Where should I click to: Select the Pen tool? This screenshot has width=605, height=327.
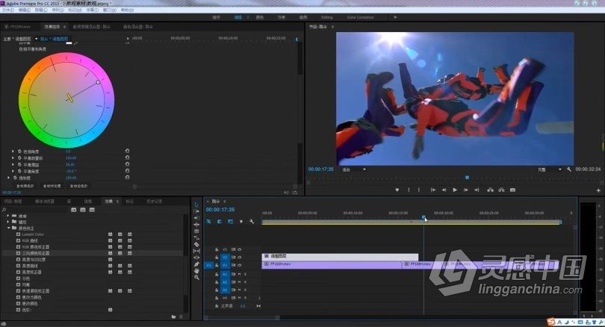point(196,264)
